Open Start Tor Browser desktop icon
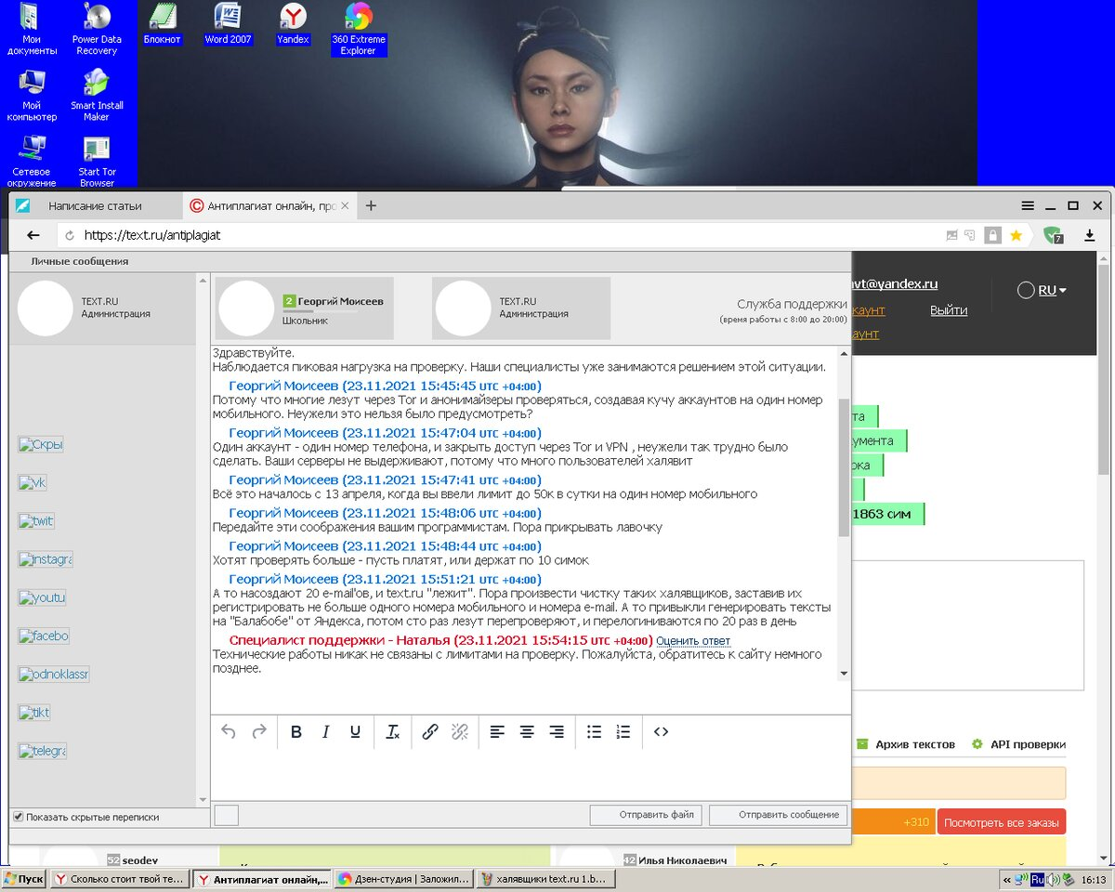The image size is (1115, 892). click(97, 162)
